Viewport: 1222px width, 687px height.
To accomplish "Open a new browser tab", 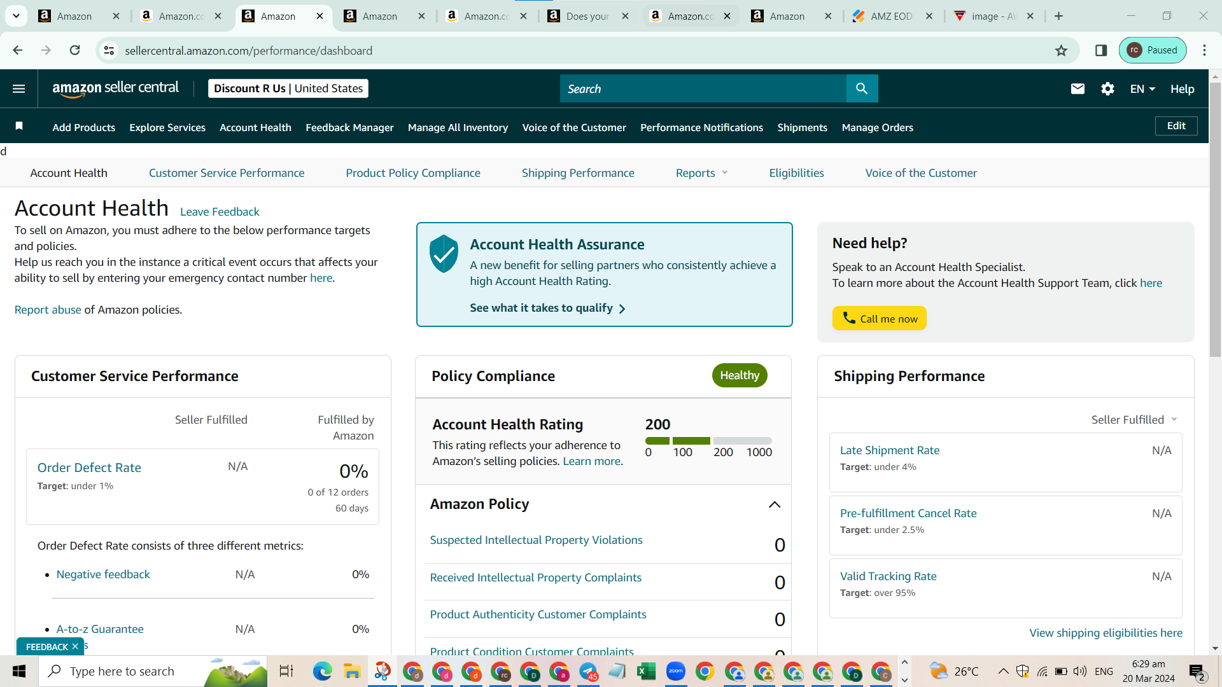I will 1059,16.
